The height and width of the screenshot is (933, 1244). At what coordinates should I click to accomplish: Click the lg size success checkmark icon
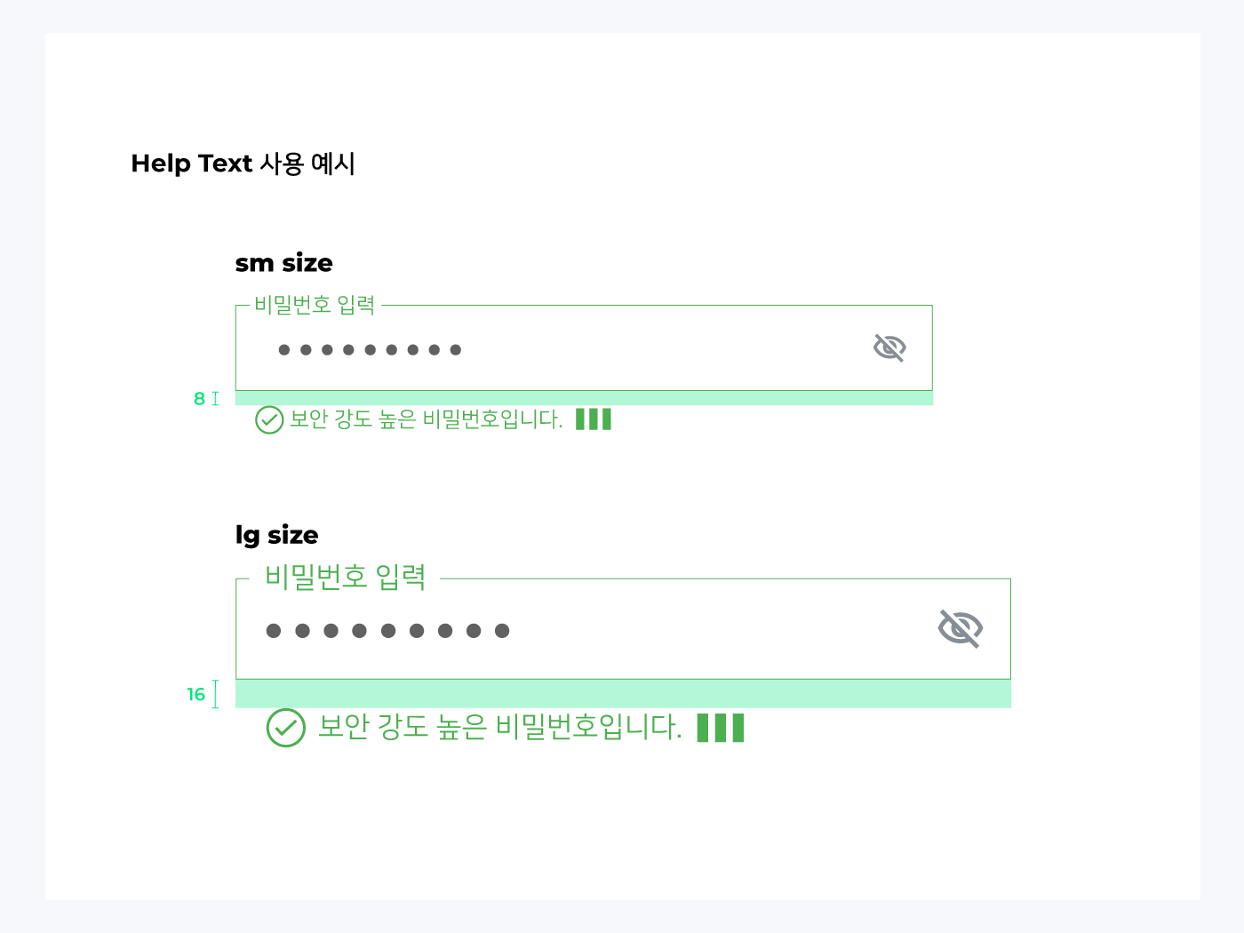(286, 728)
